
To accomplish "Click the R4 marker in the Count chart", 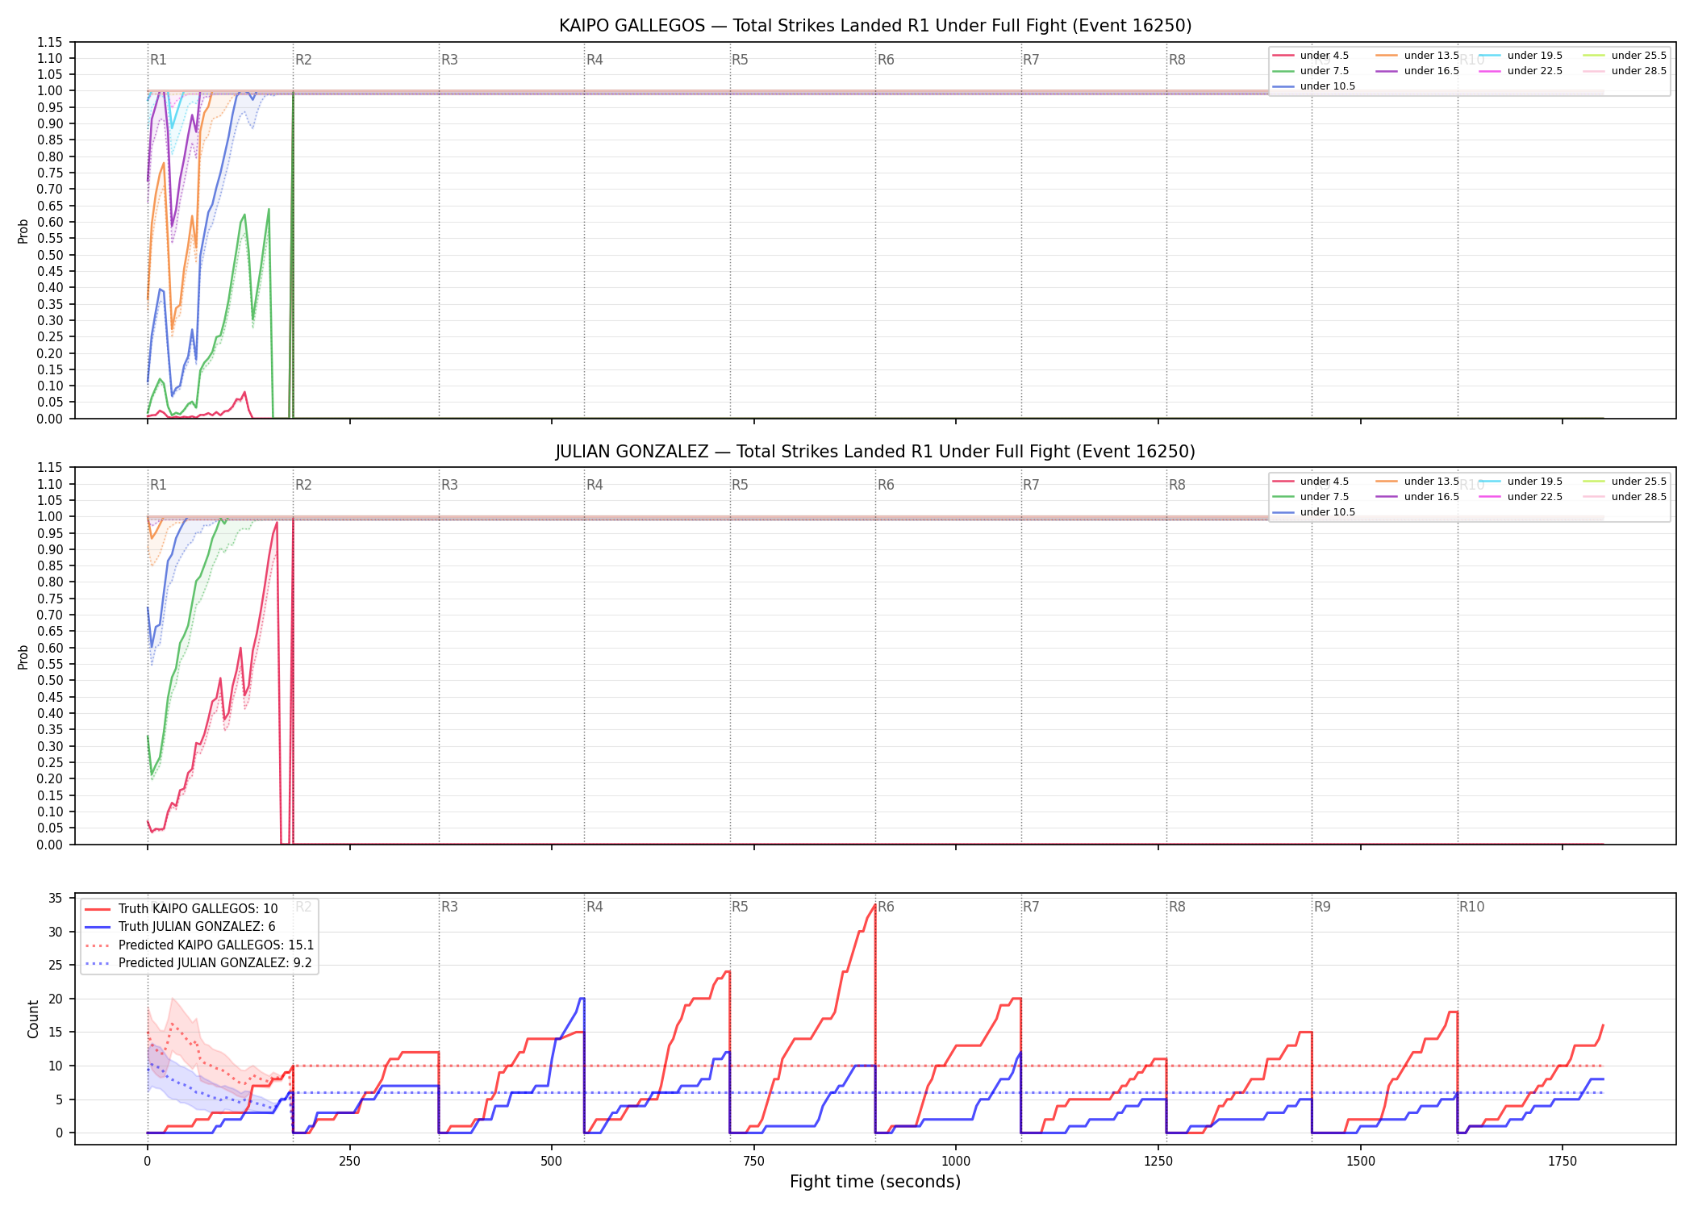I will click(595, 907).
